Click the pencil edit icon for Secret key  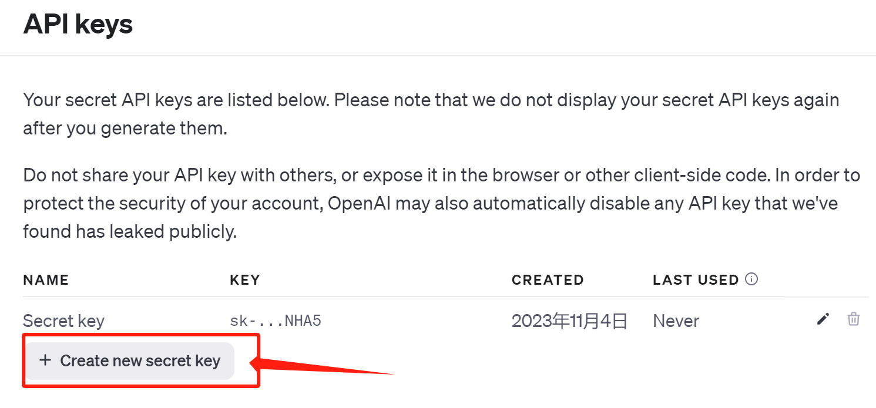(823, 319)
